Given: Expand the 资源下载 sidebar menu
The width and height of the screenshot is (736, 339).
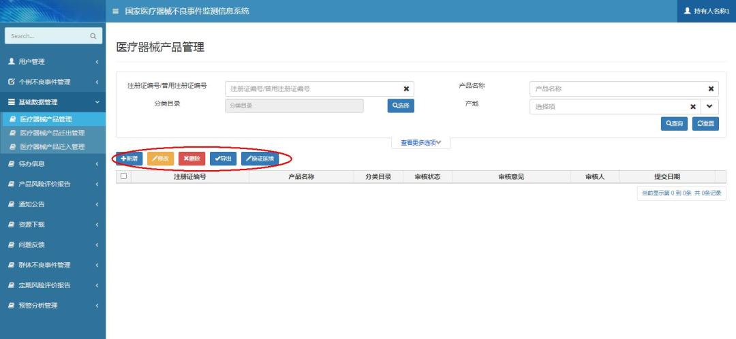Looking at the screenshot, I should pos(53,225).
